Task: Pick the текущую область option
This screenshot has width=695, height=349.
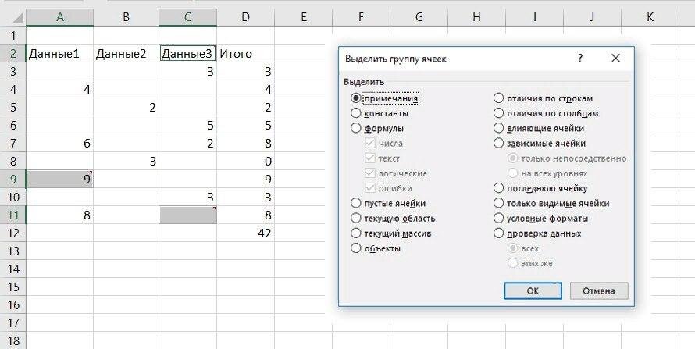Action: pyautogui.click(x=357, y=218)
